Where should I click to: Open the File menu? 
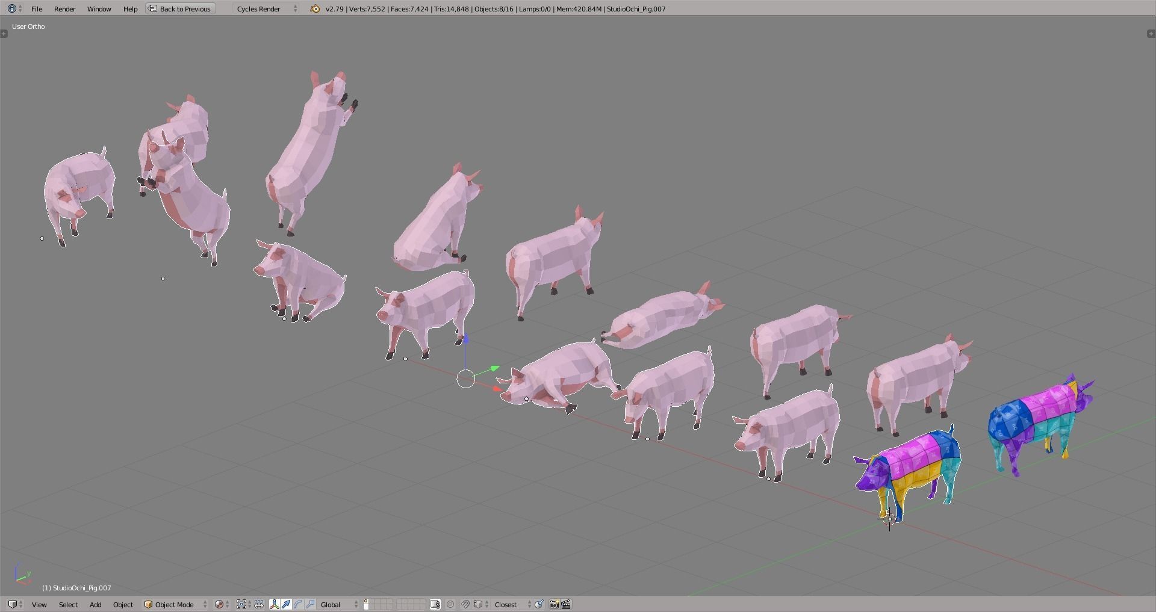click(37, 8)
